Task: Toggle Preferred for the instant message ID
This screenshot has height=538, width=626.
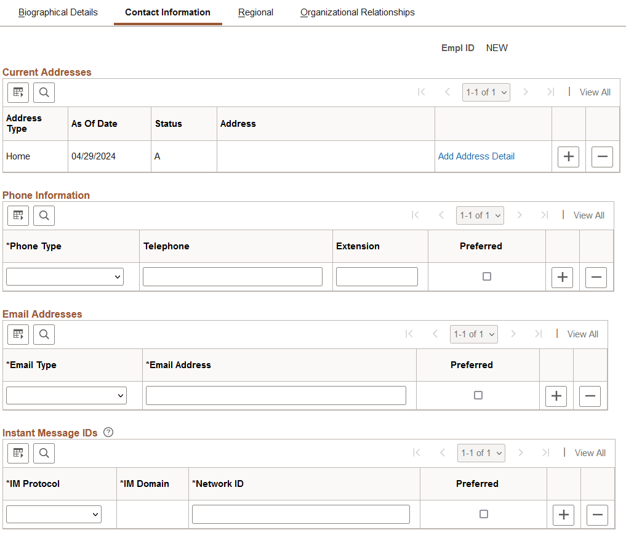Action: coord(483,514)
